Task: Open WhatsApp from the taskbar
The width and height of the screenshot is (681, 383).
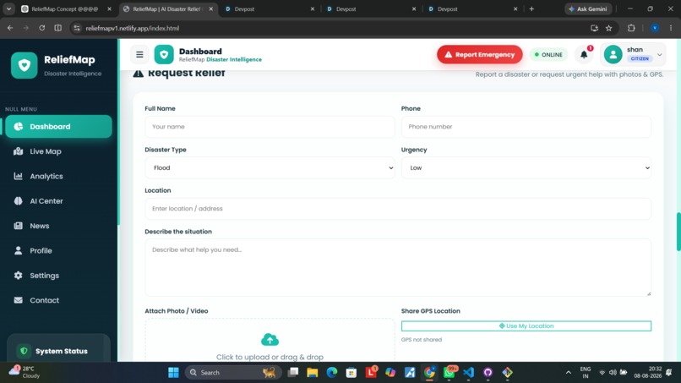Action: click(x=449, y=373)
